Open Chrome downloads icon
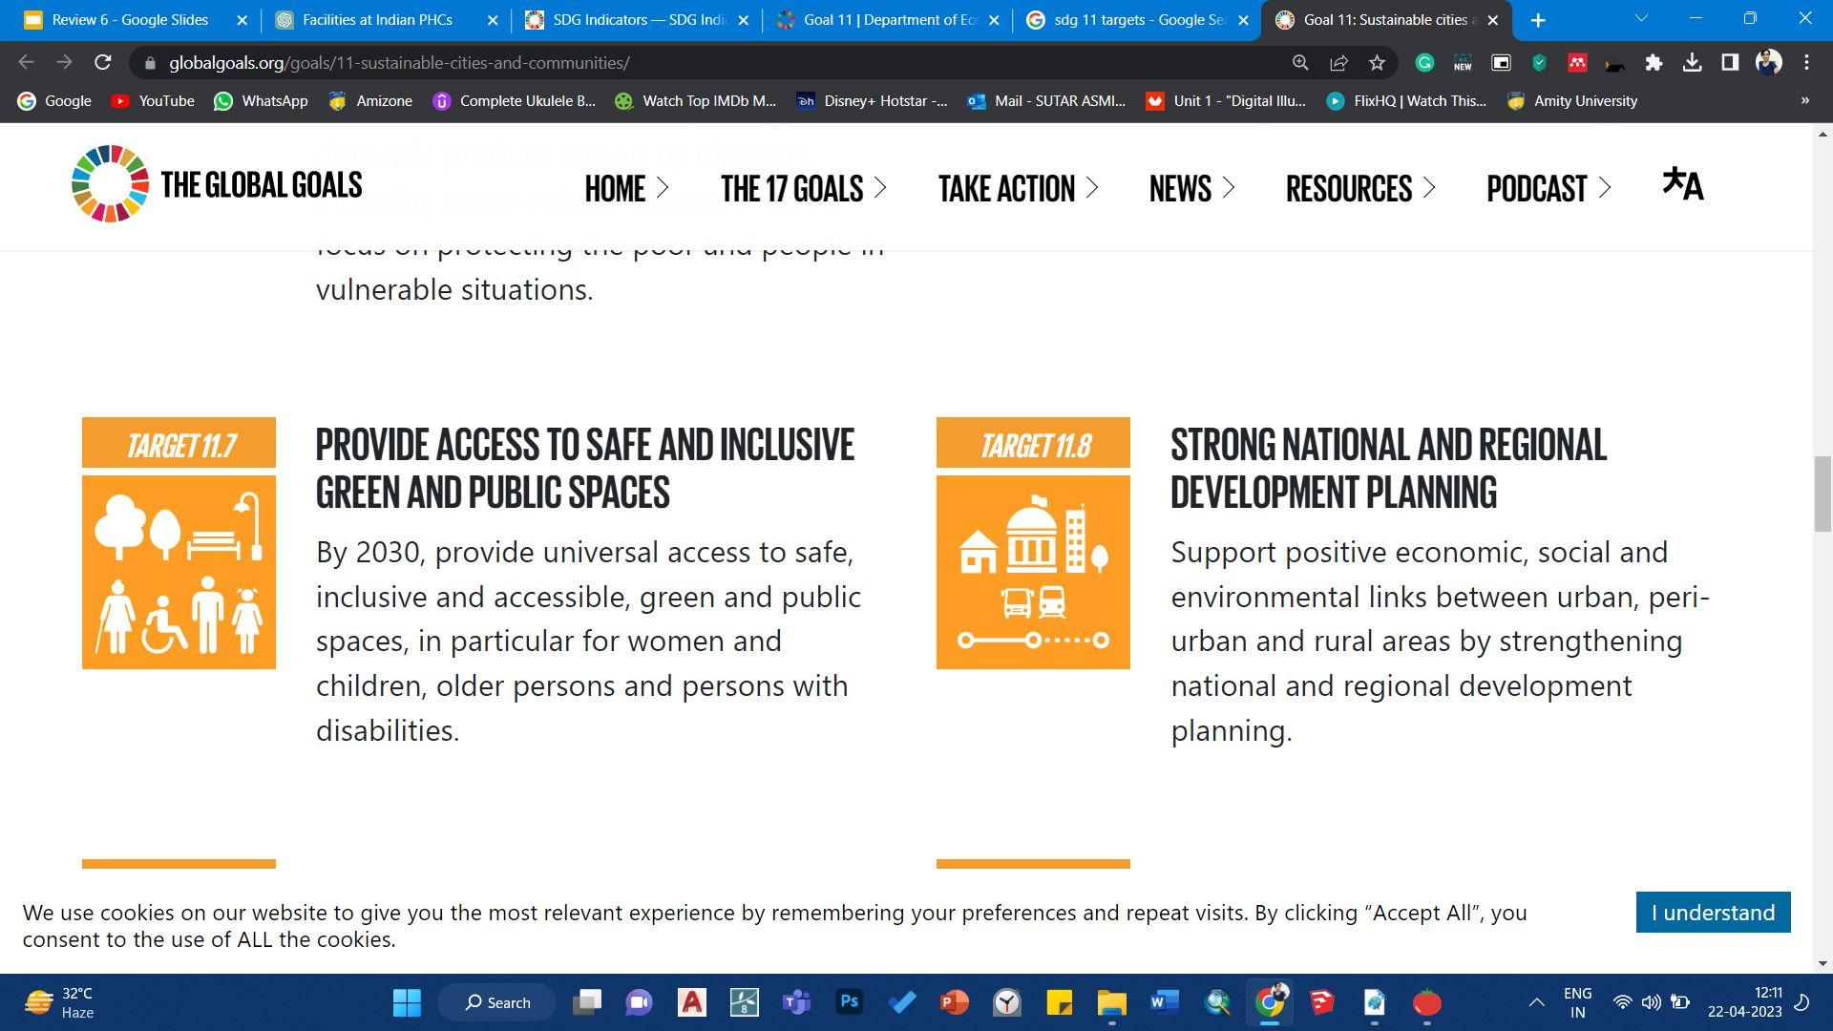Image resolution: width=1833 pixels, height=1031 pixels. [1692, 63]
